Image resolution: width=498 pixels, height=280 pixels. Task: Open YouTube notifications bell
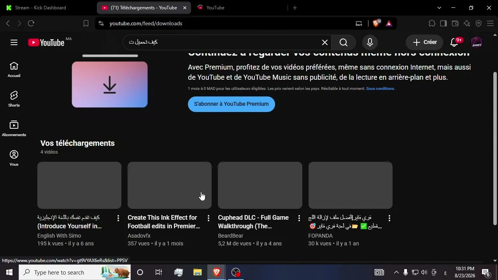click(x=454, y=42)
